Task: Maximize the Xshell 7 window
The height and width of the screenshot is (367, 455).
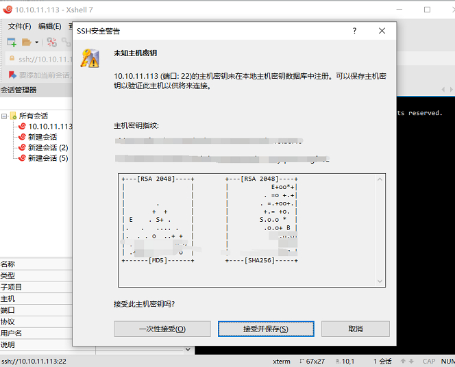Action: click(x=427, y=10)
